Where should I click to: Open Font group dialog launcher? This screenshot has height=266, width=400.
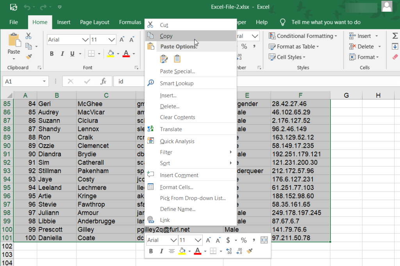point(136,68)
